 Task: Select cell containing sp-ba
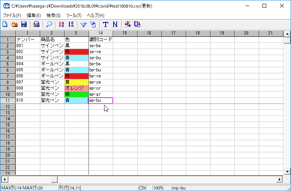[x=101, y=46]
